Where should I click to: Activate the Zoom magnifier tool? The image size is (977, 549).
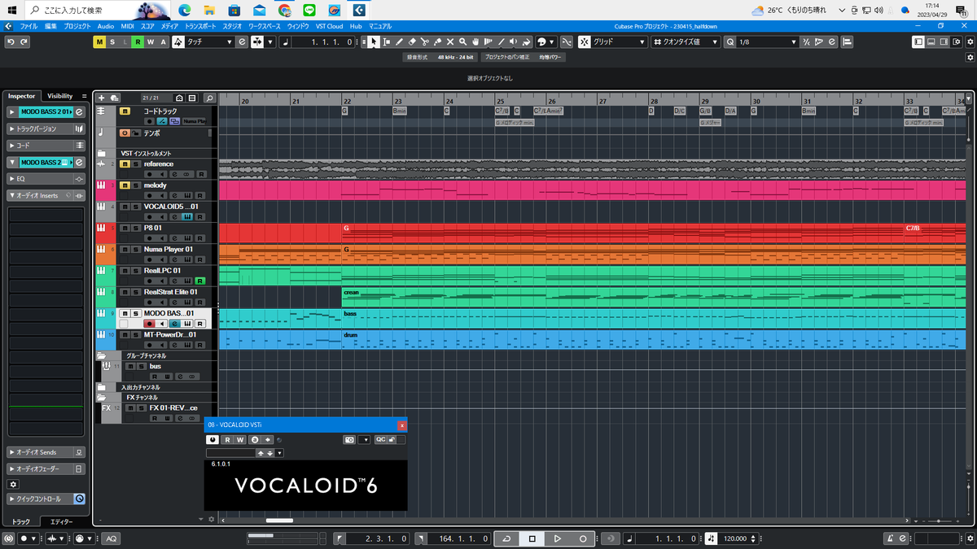click(x=462, y=41)
